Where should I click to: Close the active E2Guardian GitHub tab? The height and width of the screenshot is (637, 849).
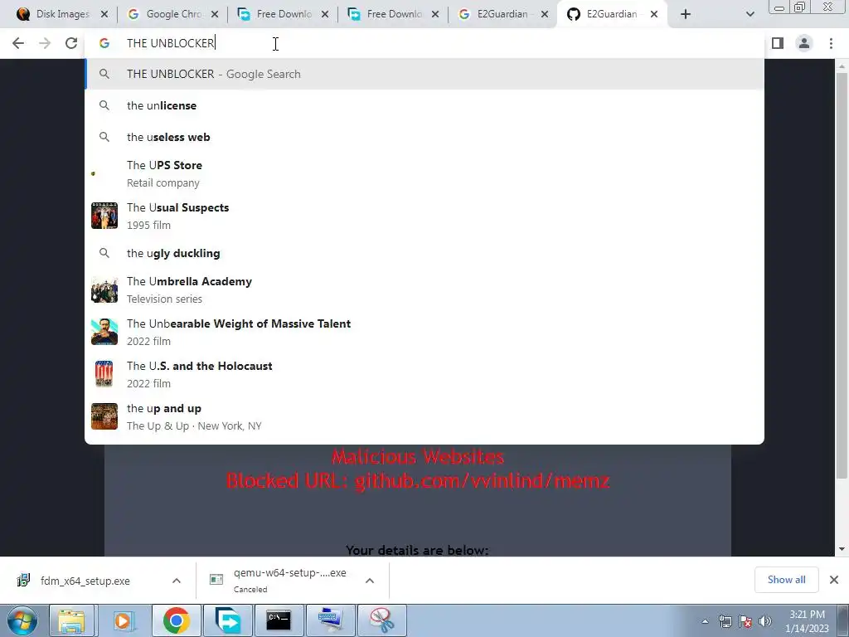[x=654, y=14]
